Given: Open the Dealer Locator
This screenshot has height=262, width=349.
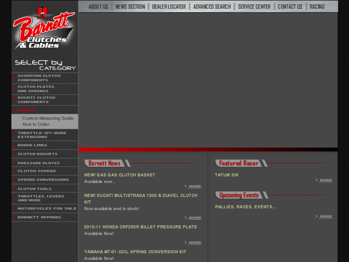Looking at the screenshot, I should tap(169, 7).
